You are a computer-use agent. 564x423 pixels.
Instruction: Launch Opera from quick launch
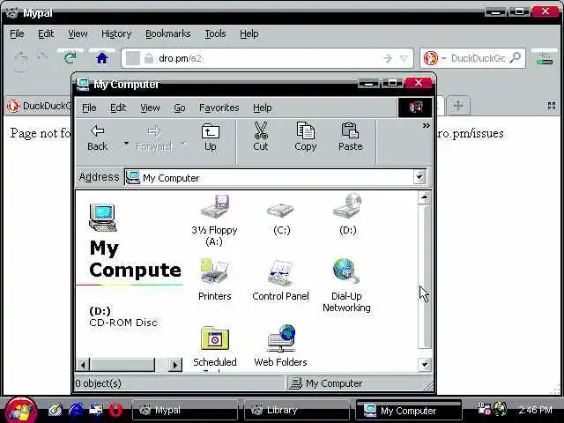pyautogui.click(x=115, y=410)
